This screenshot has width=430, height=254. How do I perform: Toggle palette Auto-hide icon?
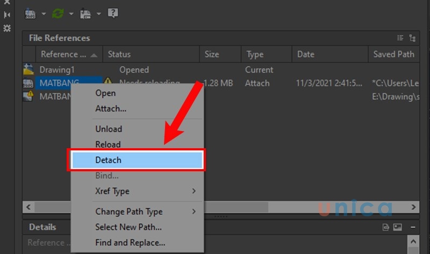(7, 15)
